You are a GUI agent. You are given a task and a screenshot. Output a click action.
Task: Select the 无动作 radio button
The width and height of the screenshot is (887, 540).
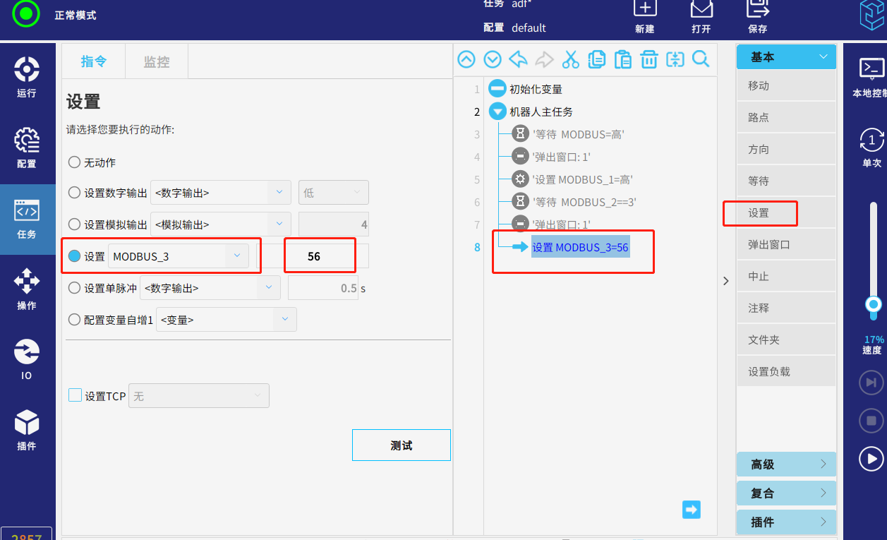[x=74, y=162]
